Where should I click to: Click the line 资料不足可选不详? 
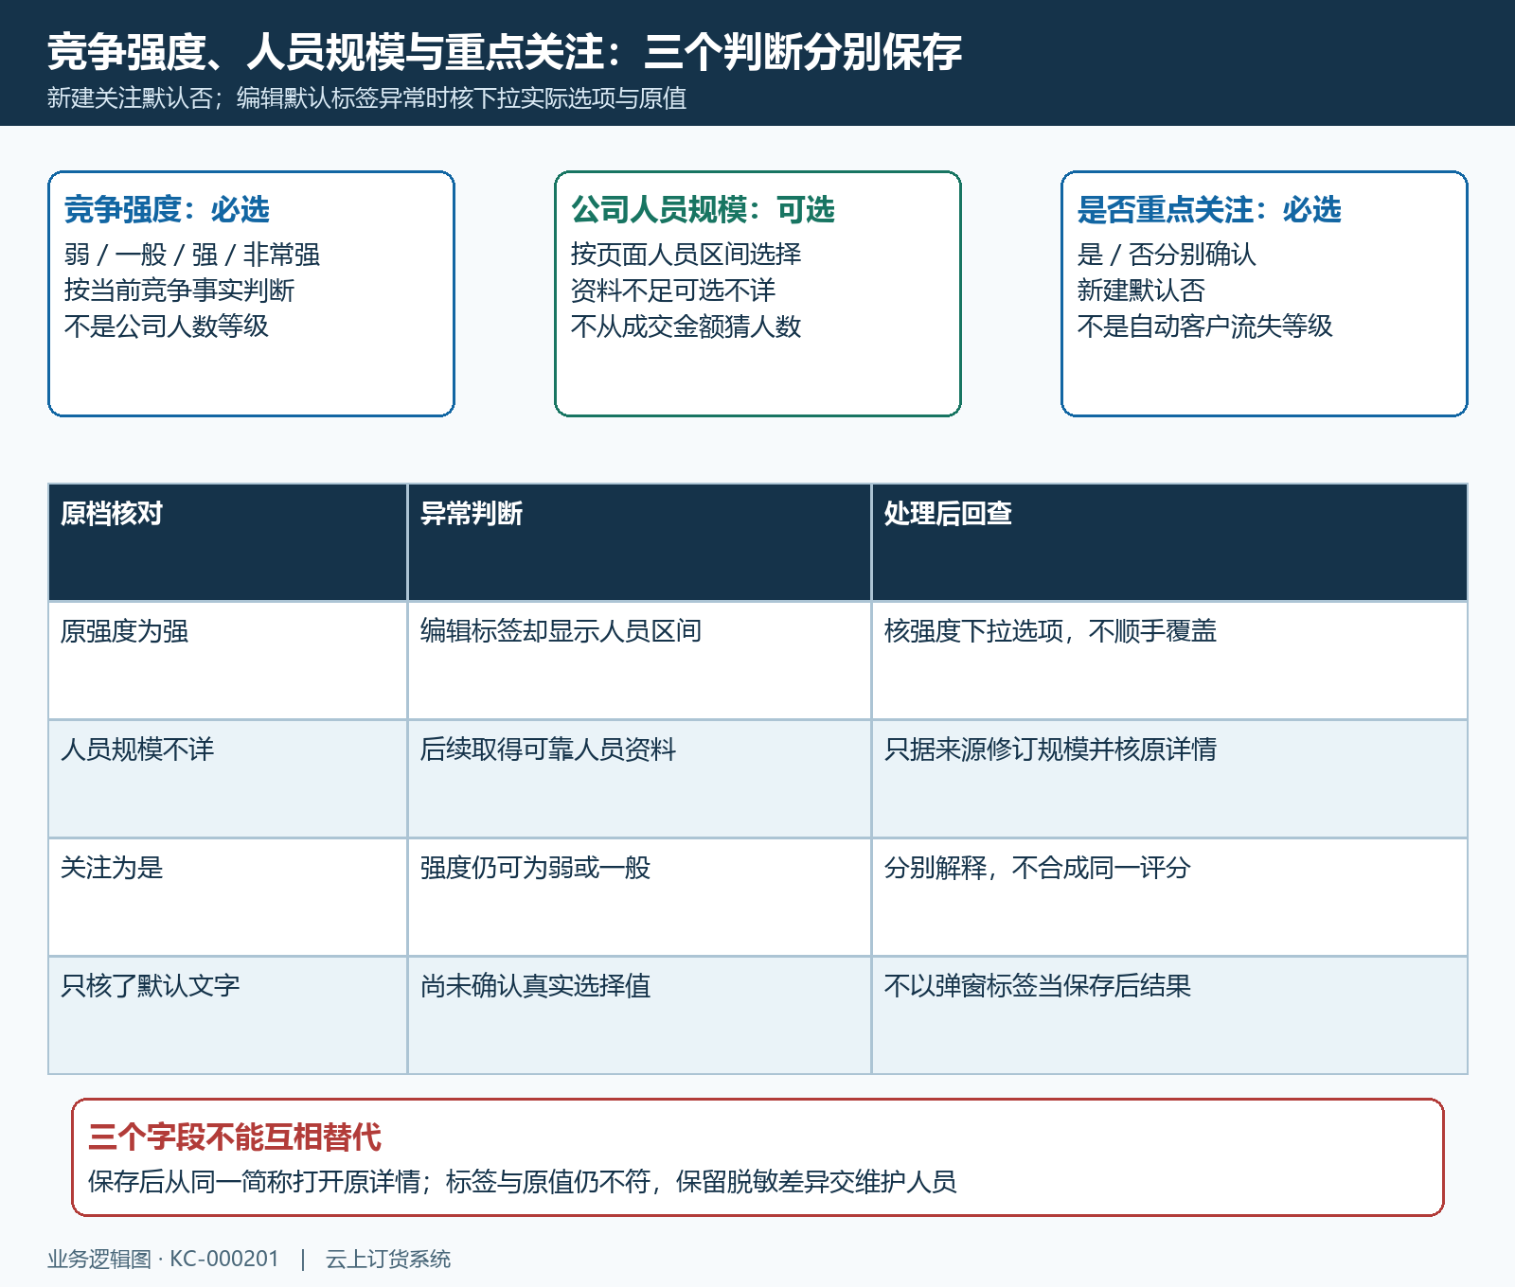tap(673, 291)
